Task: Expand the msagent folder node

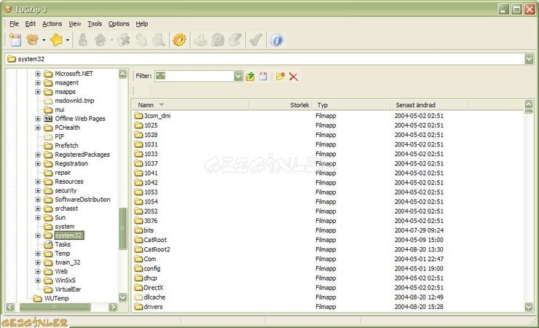Action: (38, 82)
